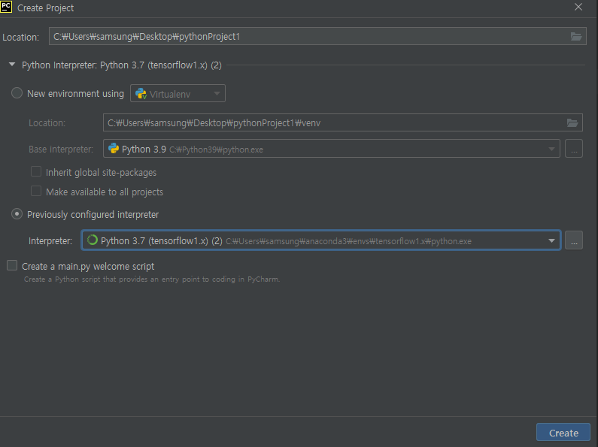Click the 'Python Interpreter: Python 3.7 (tensorflow1.x) (2)' heading

(x=122, y=65)
